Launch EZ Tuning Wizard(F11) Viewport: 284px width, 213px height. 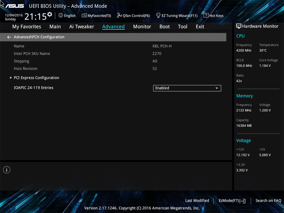pyautogui.click(x=177, y=15)
